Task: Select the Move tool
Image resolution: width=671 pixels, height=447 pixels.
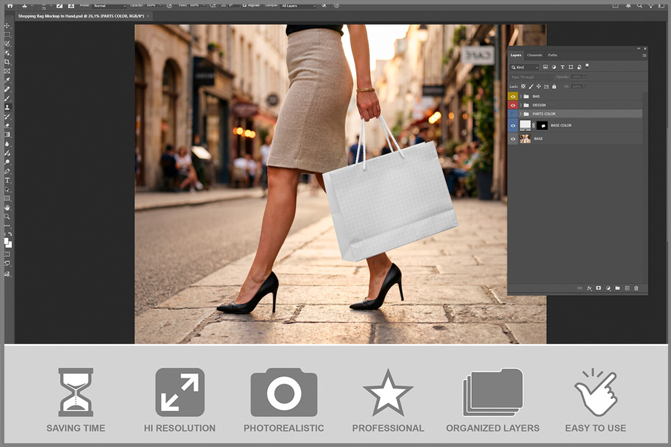Action: pyautogui.click(x=8, y=26)
